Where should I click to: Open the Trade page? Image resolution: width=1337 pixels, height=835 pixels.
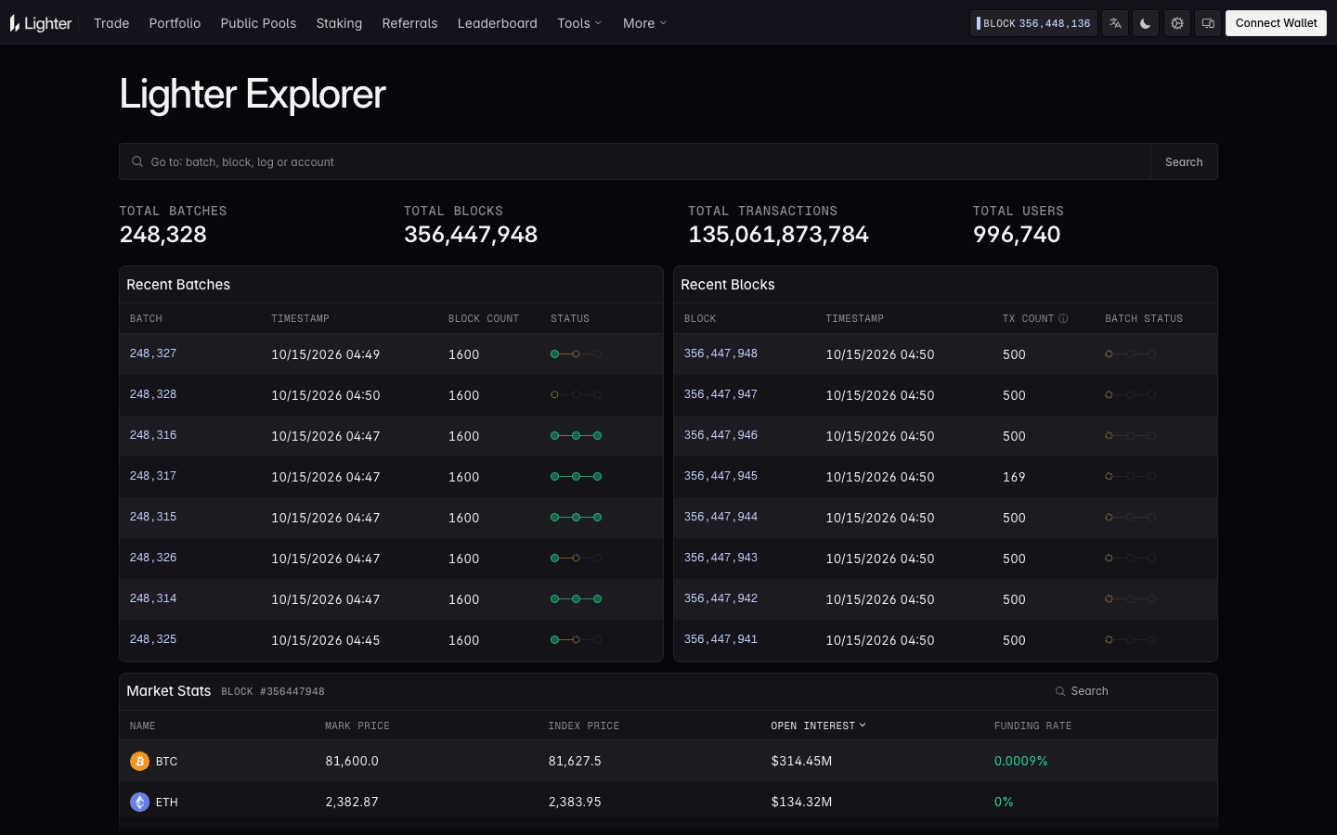[x=111, y=23]
